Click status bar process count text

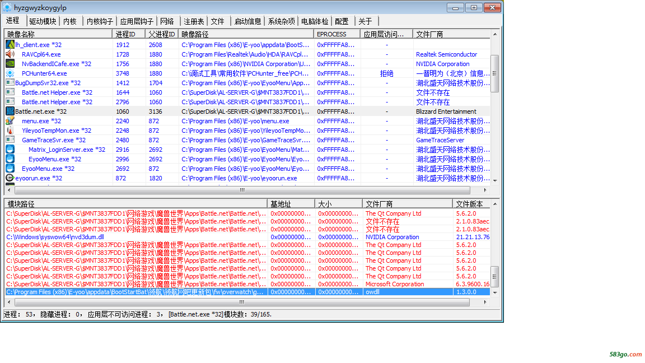coord(18,314)
